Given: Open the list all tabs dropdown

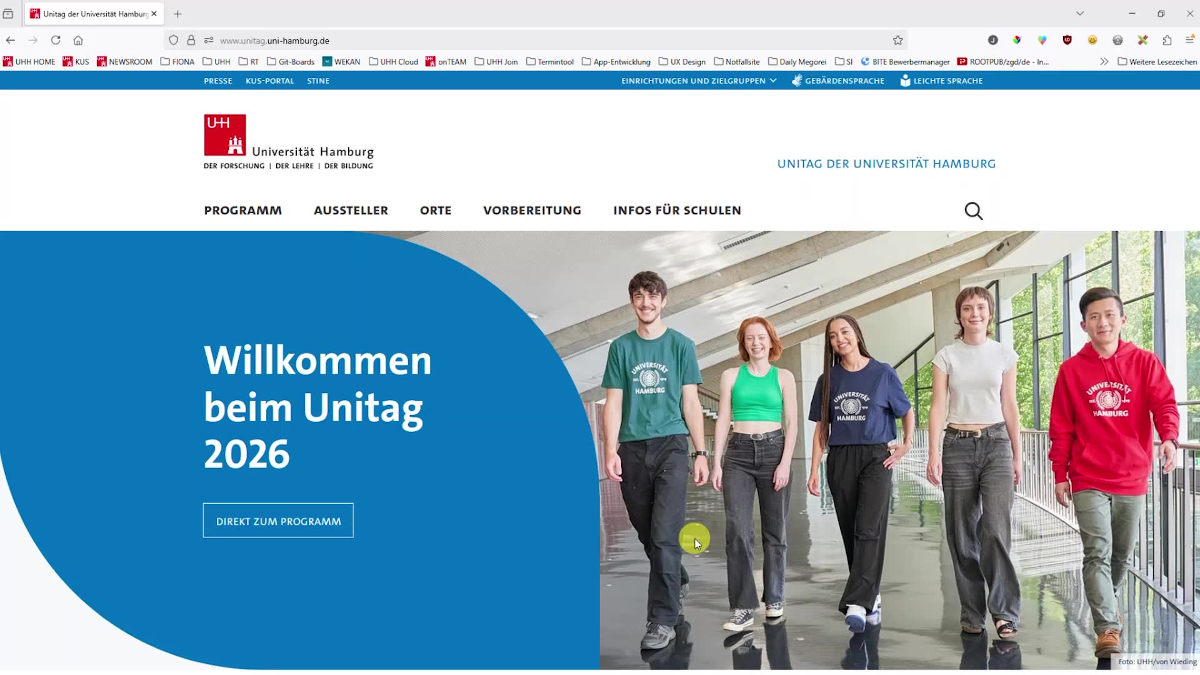Looking at the screenshot, I should coord(1080,13).
